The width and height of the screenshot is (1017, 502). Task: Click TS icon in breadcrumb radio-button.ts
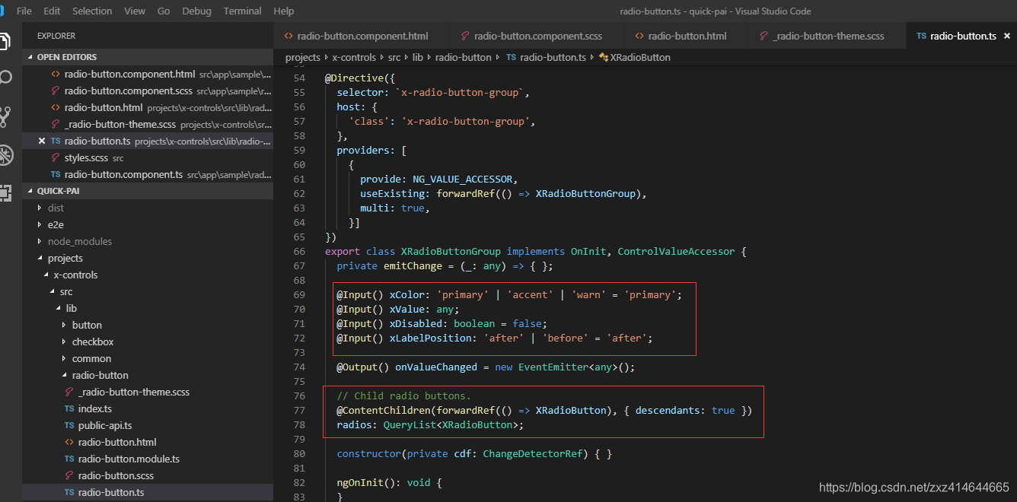tap(511, 57)
